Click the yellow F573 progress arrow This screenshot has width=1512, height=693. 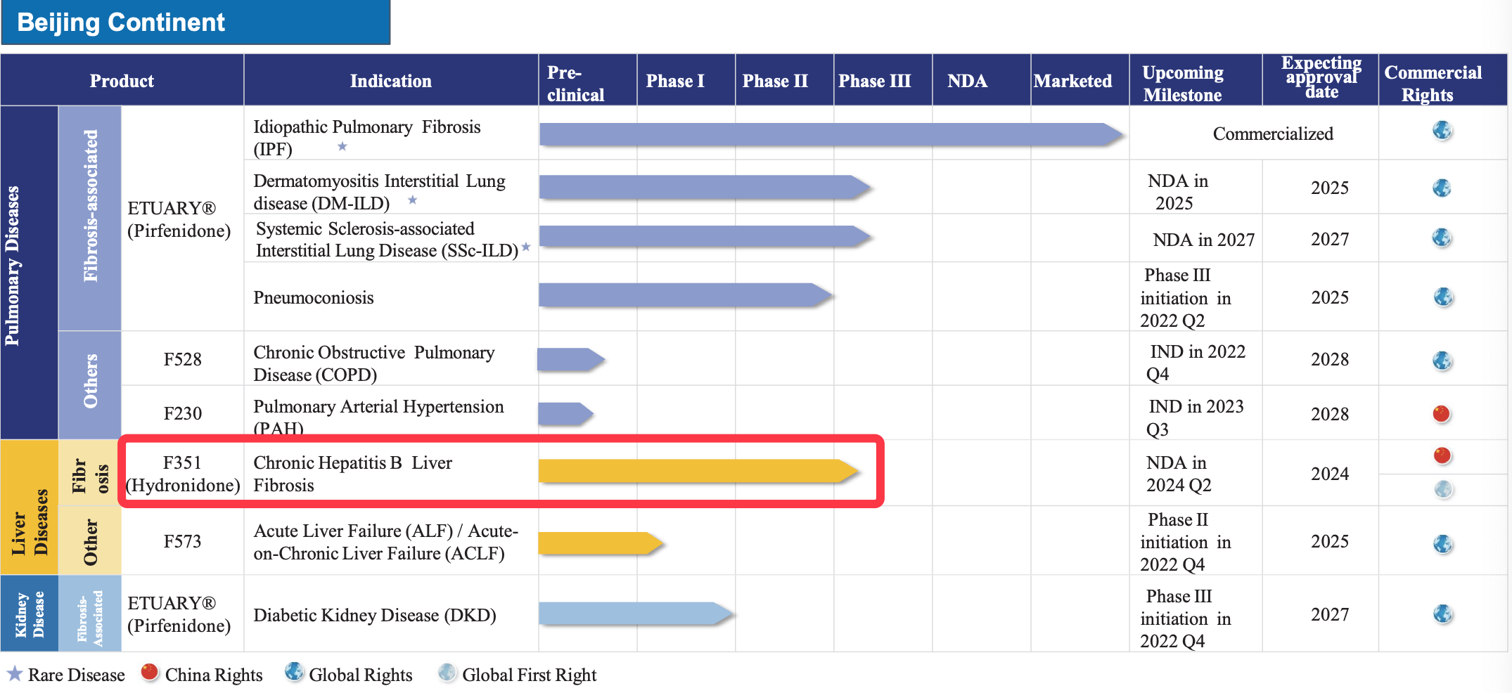click(601, 543)
